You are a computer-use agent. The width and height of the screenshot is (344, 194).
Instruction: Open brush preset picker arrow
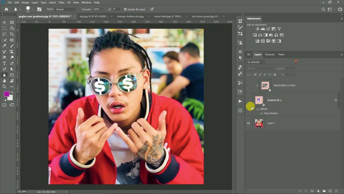(x=33, y=9)
